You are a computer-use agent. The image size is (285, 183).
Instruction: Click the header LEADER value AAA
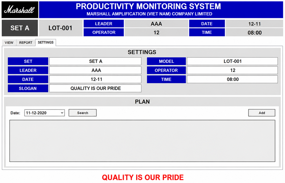[x=156, y=24]
